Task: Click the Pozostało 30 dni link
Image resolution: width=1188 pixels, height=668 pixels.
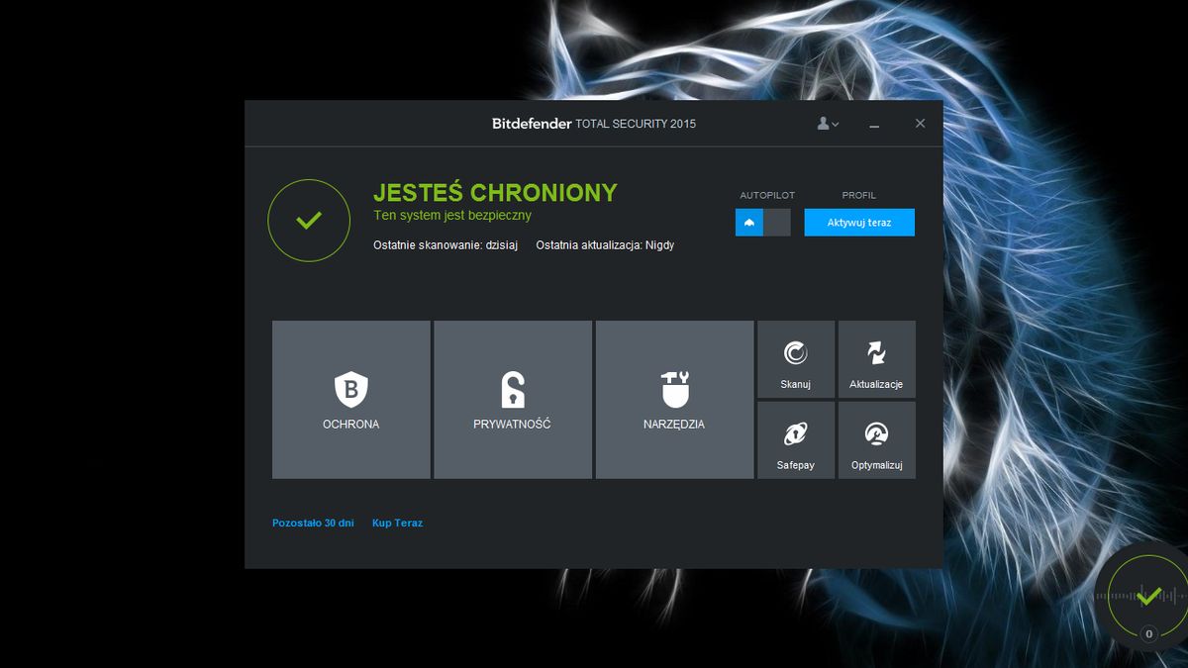Action: (313, 523)
